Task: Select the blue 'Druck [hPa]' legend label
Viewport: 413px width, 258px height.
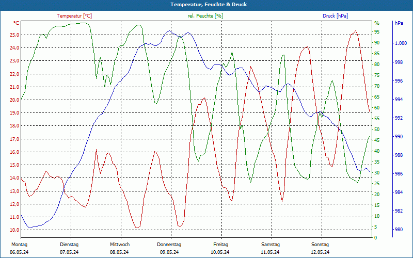Action: coord(335,16)
